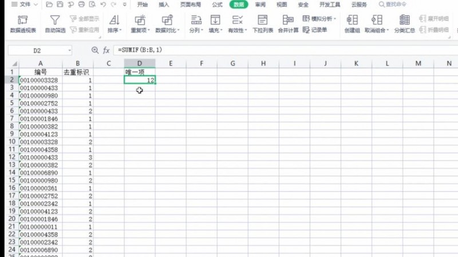458x257 pixels.
Task: Click the print icon in quick toolbar
Action: [81, 5]
